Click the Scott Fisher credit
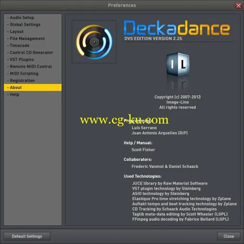The image size is (244, 244). (143, 150)
